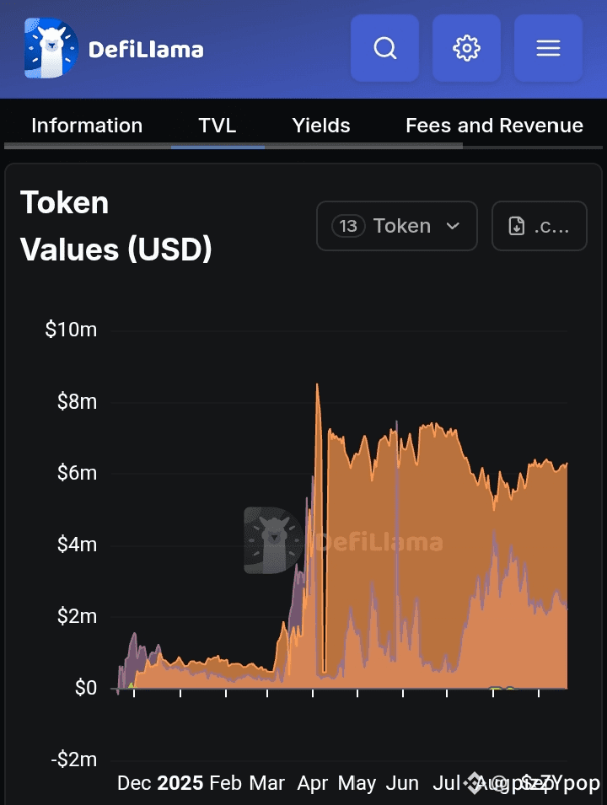Click the $10m y-axis label
This screenshot has height=805, width=607.
coord(71,330)
